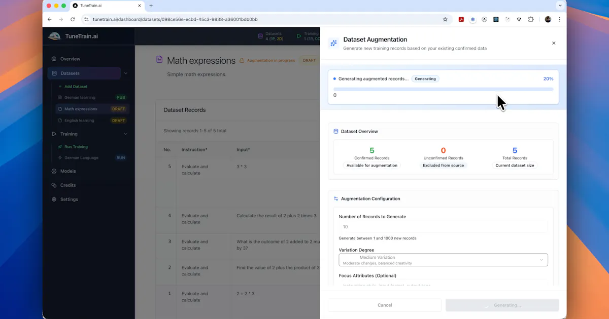Click the Generating button
The image size is (609, 319).
pyautogui.click(x=502, y=305)
